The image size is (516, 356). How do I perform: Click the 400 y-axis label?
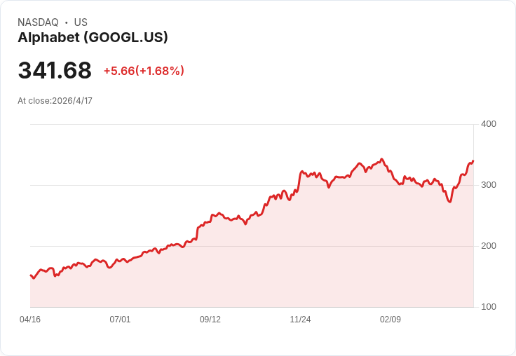[488, 124]
